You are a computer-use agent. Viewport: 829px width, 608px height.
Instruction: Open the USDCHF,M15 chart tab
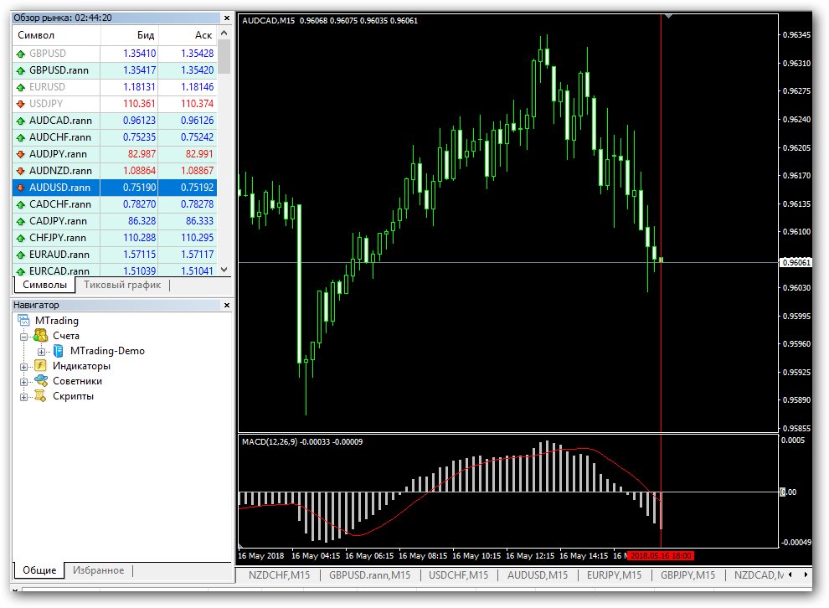point(458,575)
